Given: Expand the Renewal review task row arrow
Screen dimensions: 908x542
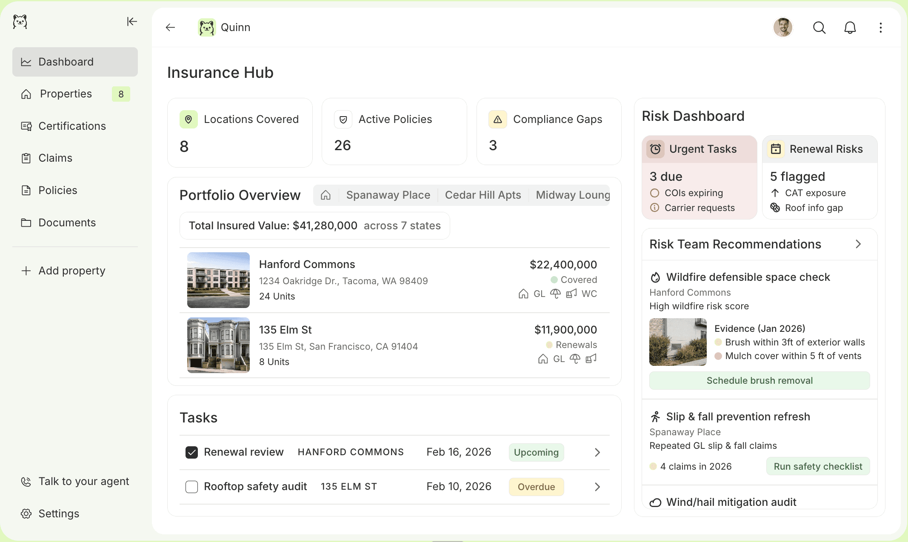Looking at the screenshot, I should [597, 452].
